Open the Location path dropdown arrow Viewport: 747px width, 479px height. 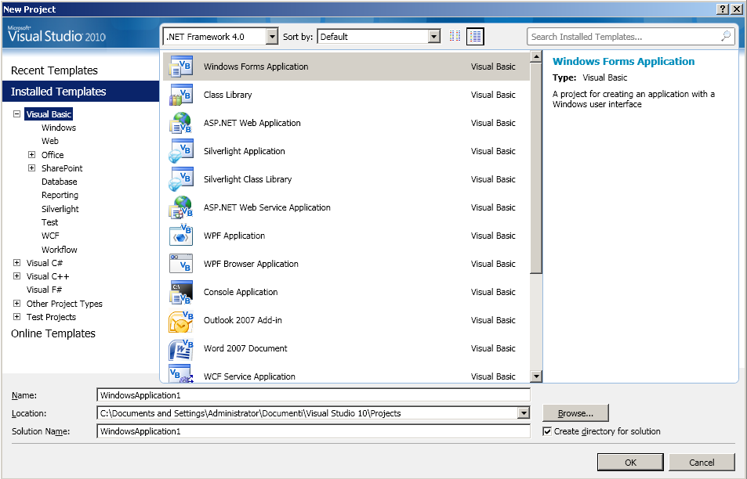point(524,413)
